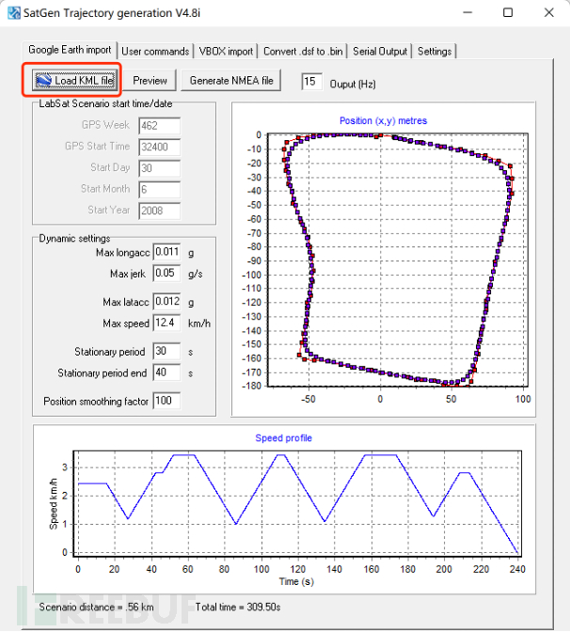Click the Dynamic settings group label

coord(74,238)
